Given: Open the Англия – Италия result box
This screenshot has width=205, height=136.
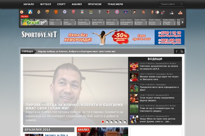Looking at the screenshot, I should point(155,22).
